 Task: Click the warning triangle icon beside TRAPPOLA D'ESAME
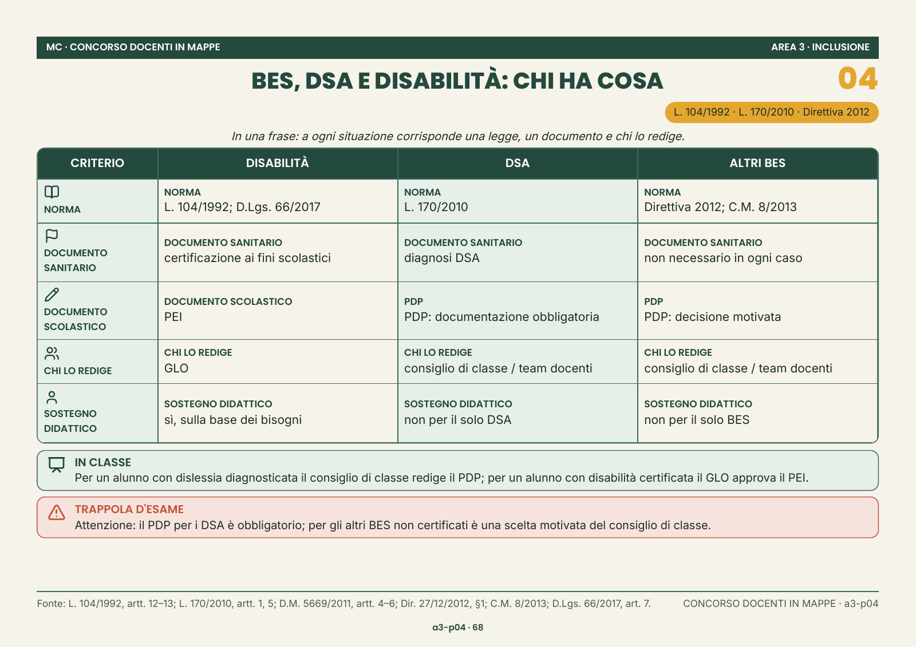[x=56, y=512]
